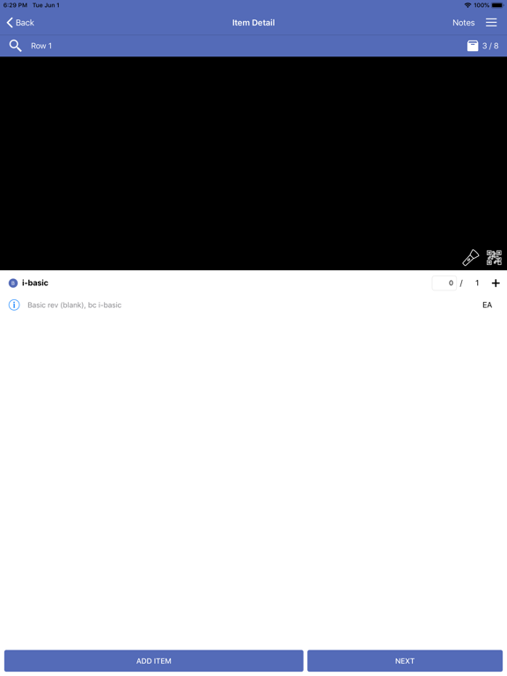
Task: Tap the box icon beside 3 / 8
Action: click(x=473, y=46)
